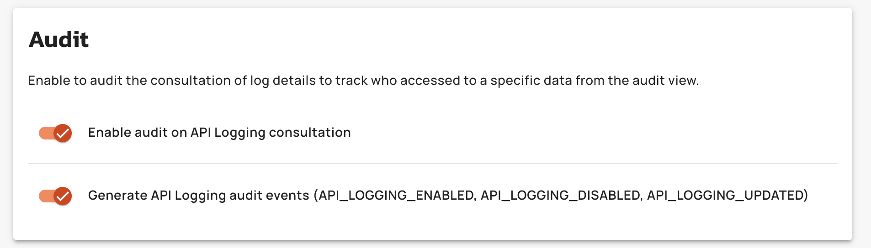Click the API_LOGGING_ENABLED event name
Image resolution: width=871 pixels, height=248 pixels.
pos(397,196)
